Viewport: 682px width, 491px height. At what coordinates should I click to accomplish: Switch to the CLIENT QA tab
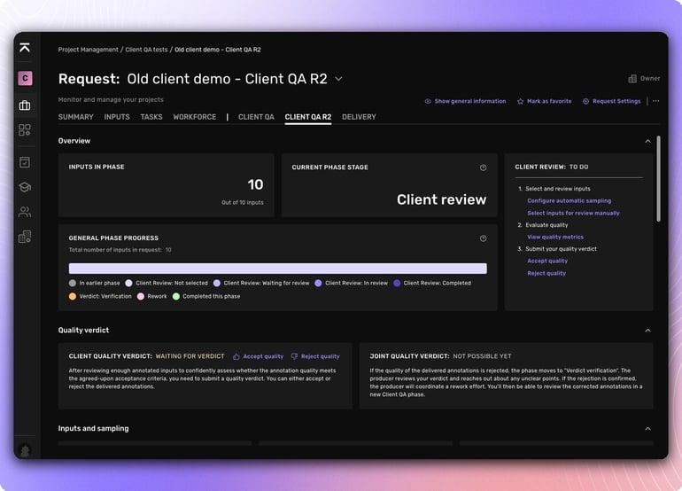tap(256, 117)
